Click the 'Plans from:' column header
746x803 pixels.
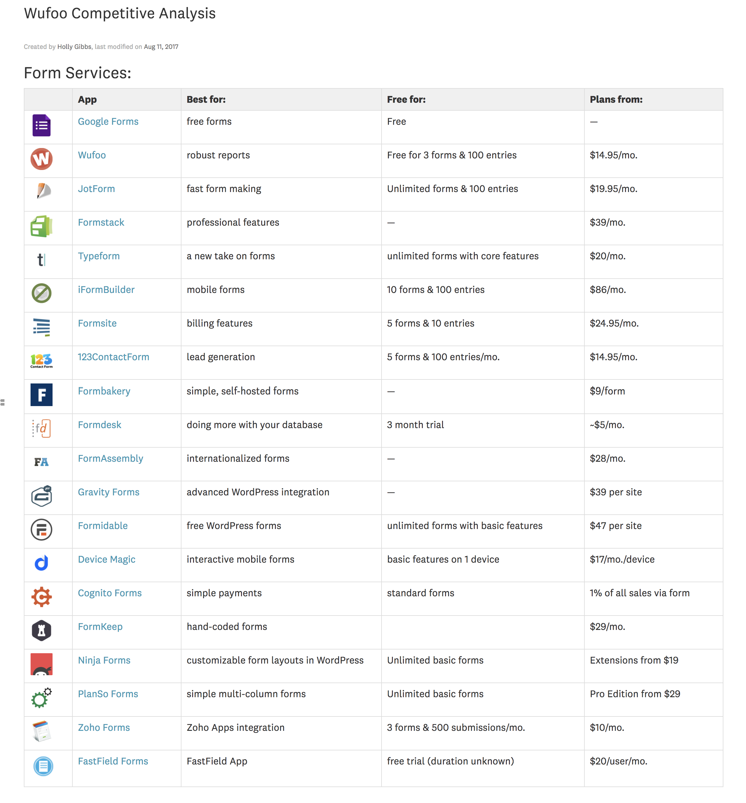pos(616,99)
